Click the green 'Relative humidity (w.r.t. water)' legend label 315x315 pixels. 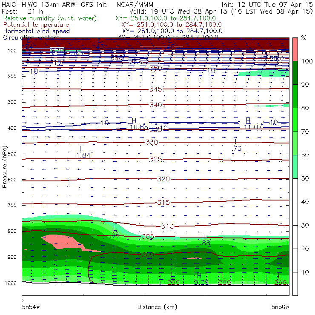click(50, 18)
